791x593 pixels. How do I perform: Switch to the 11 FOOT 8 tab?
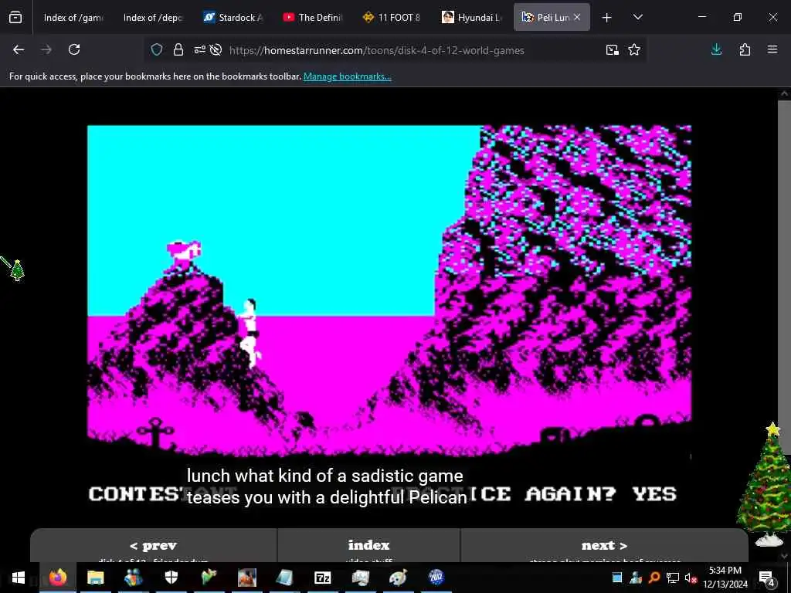392,17
